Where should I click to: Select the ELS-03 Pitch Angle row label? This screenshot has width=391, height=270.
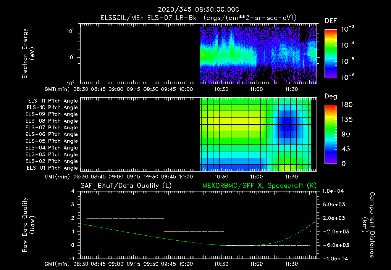pyautogui.click(x=52, y=155)
